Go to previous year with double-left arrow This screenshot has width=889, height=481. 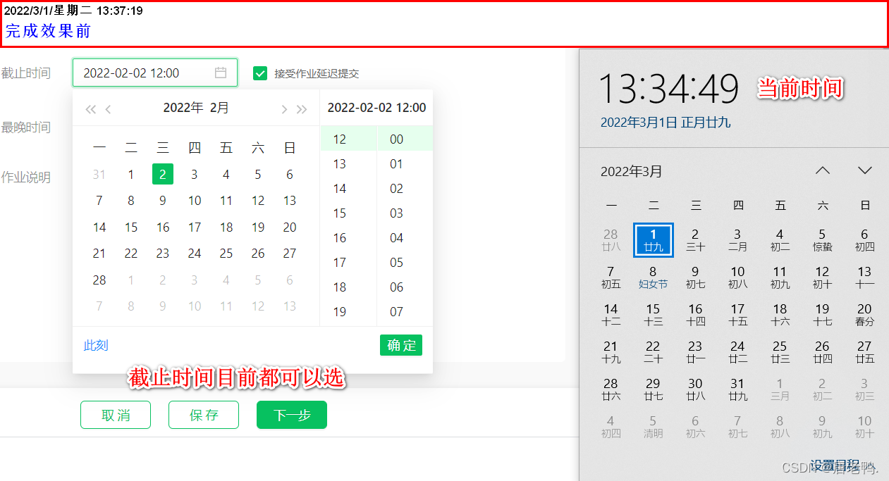pos(90,108)
